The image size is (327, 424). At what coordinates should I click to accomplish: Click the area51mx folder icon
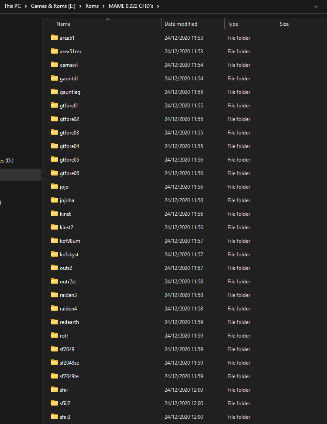(x=55, y=51)
